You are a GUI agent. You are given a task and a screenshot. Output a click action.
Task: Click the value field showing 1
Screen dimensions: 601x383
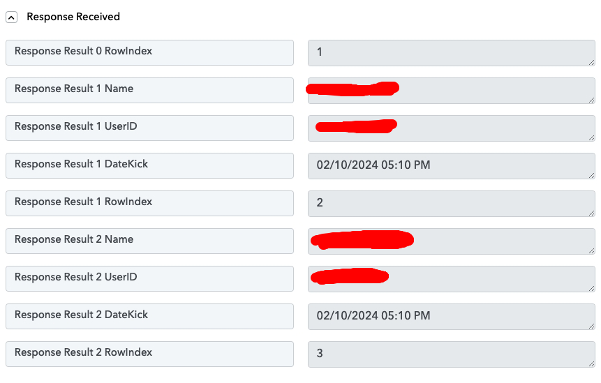coord(452,53)
